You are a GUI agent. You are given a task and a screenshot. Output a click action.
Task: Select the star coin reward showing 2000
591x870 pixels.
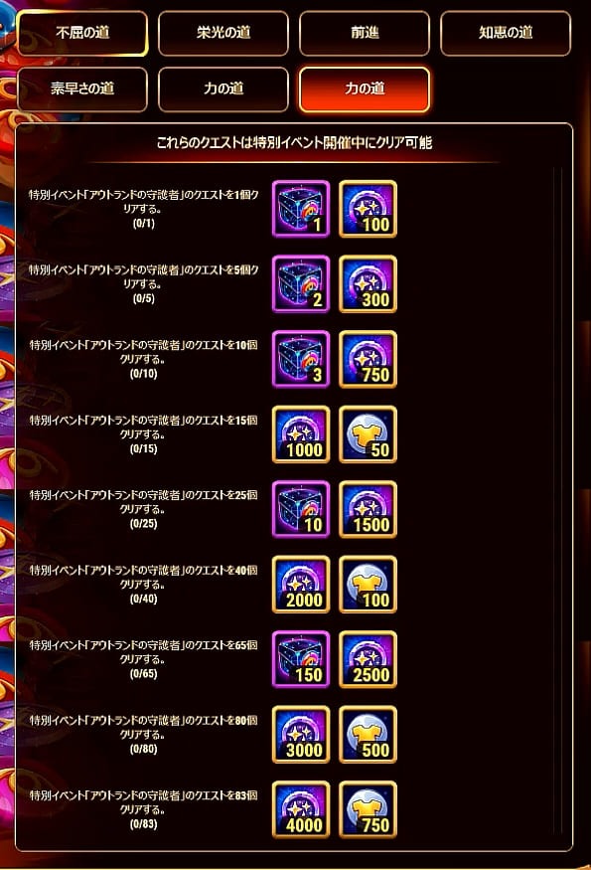(x=301, y=585)
